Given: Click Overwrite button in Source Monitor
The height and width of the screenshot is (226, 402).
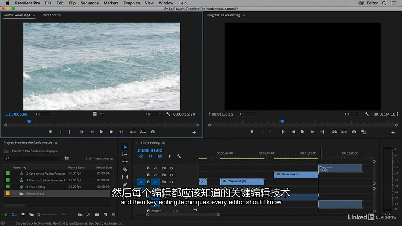Looking at the screenshot, I should (x=143, y=132).
